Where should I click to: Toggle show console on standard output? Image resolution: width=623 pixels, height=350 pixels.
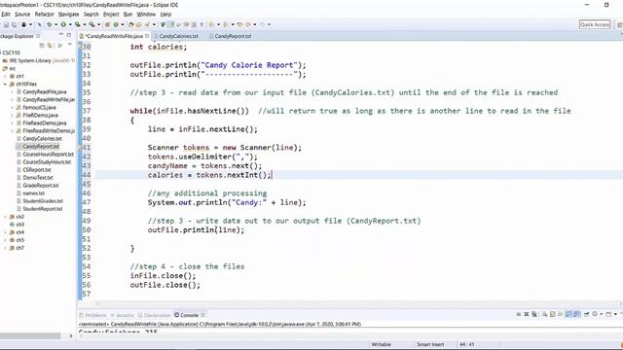pyautogui.click(x=568, y=314)
